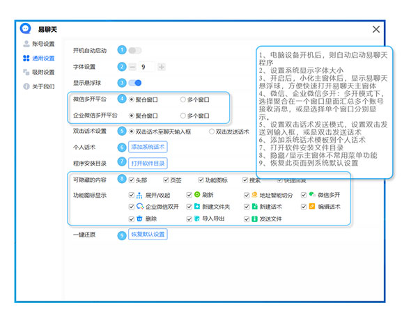Click 恢复默认设置 button
The height and width of the screenshot is (323, 418).
coord(148,235)
